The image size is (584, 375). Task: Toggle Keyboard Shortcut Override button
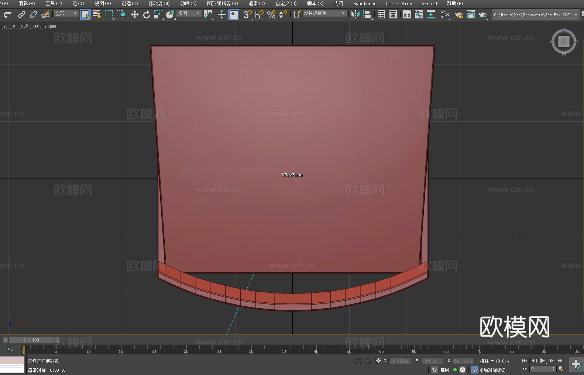tap(234, 14)
